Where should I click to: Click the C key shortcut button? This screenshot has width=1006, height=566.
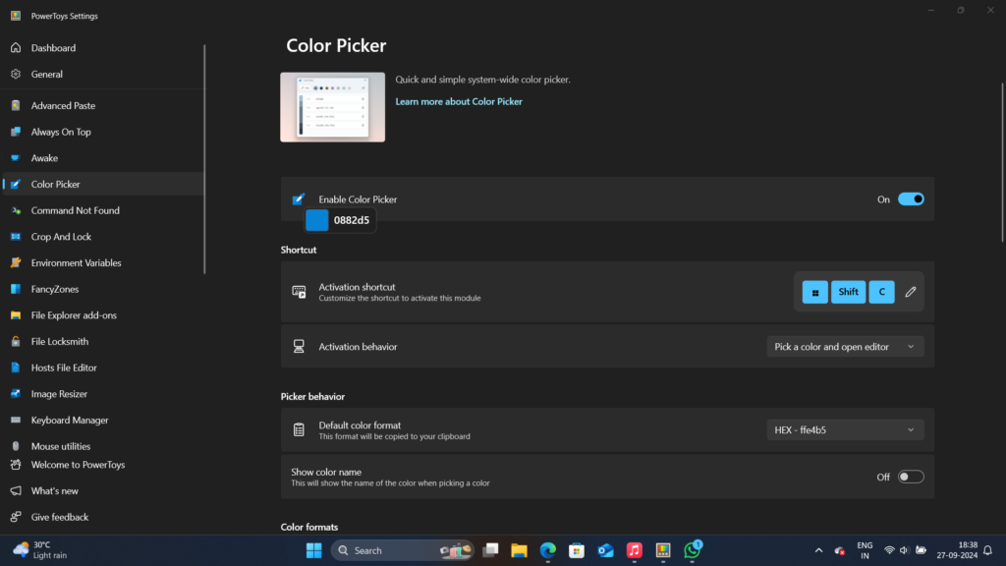(881, 292)
